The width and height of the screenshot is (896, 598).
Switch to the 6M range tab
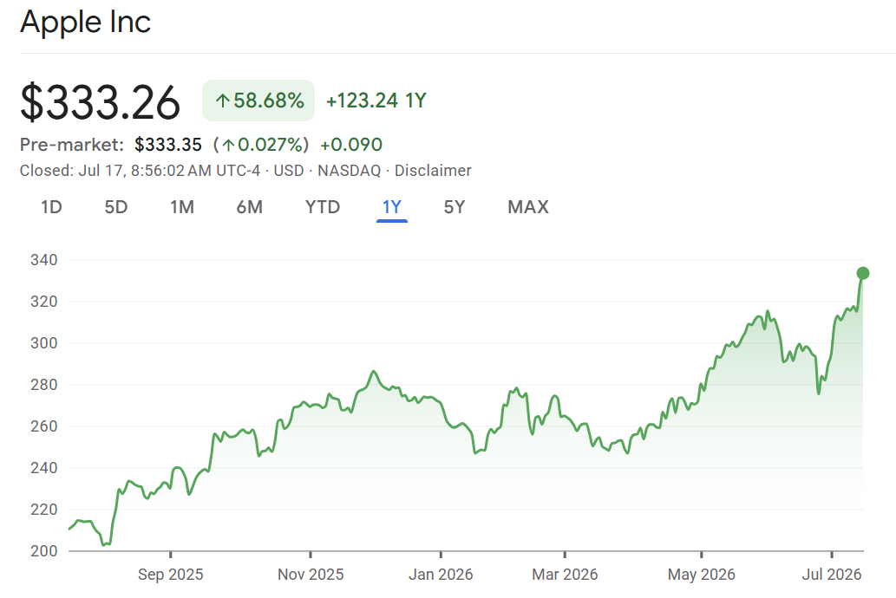click(x=250, y=207)
